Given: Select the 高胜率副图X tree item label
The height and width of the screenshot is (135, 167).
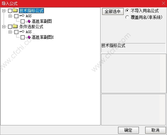Looking at the screenshot, I should click(43, 37).
